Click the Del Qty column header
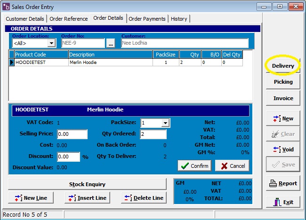This screenshot has height=220, width=306. [232, 55]
